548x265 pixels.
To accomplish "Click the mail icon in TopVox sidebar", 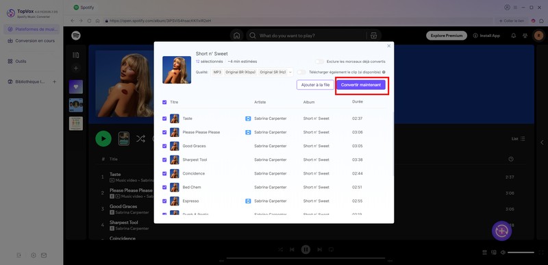I will pos(44,255).
